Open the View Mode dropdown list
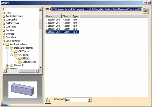Image resolution: width=152 pixels, height=107 pixels. [90, 100]
